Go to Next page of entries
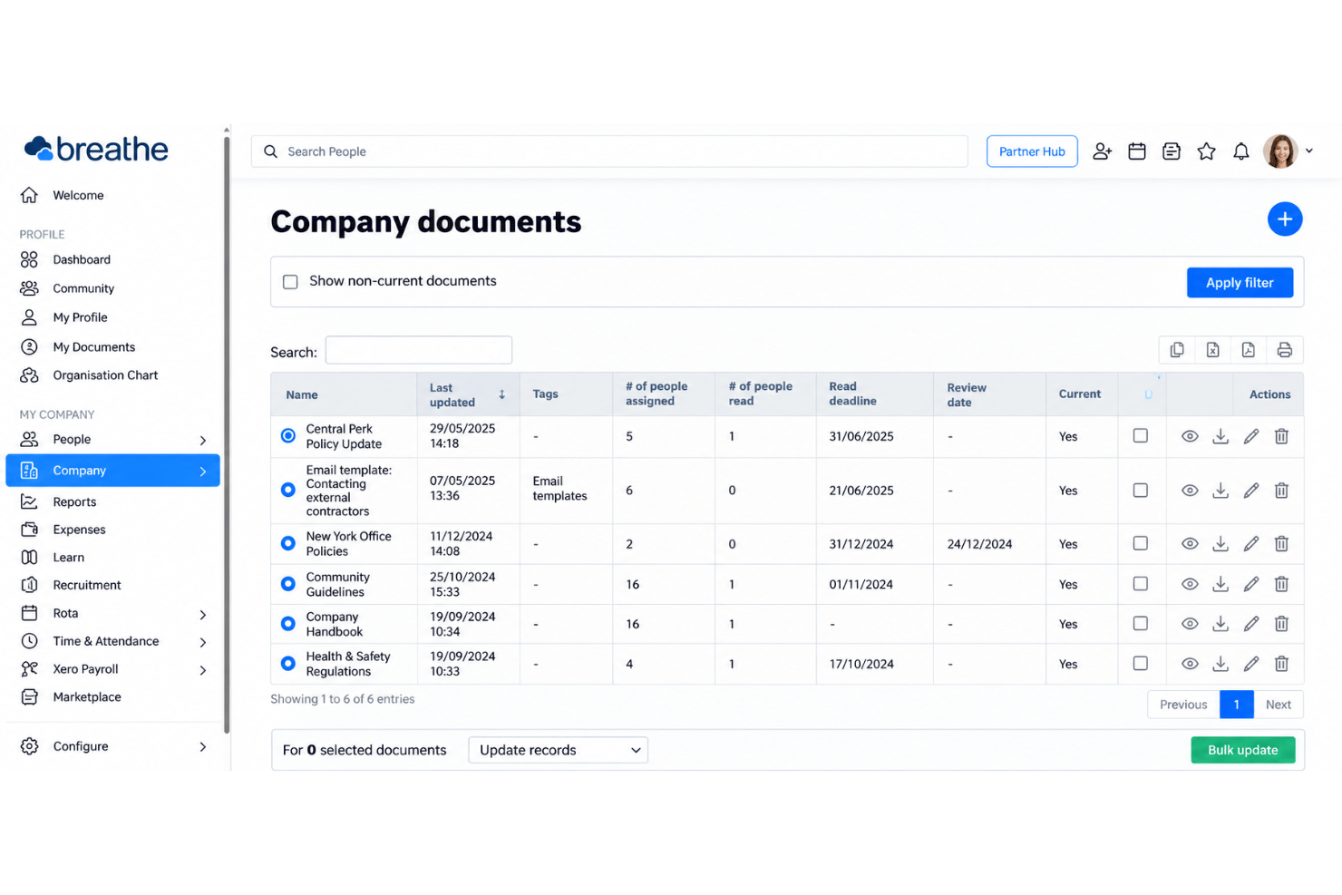 1279,705
